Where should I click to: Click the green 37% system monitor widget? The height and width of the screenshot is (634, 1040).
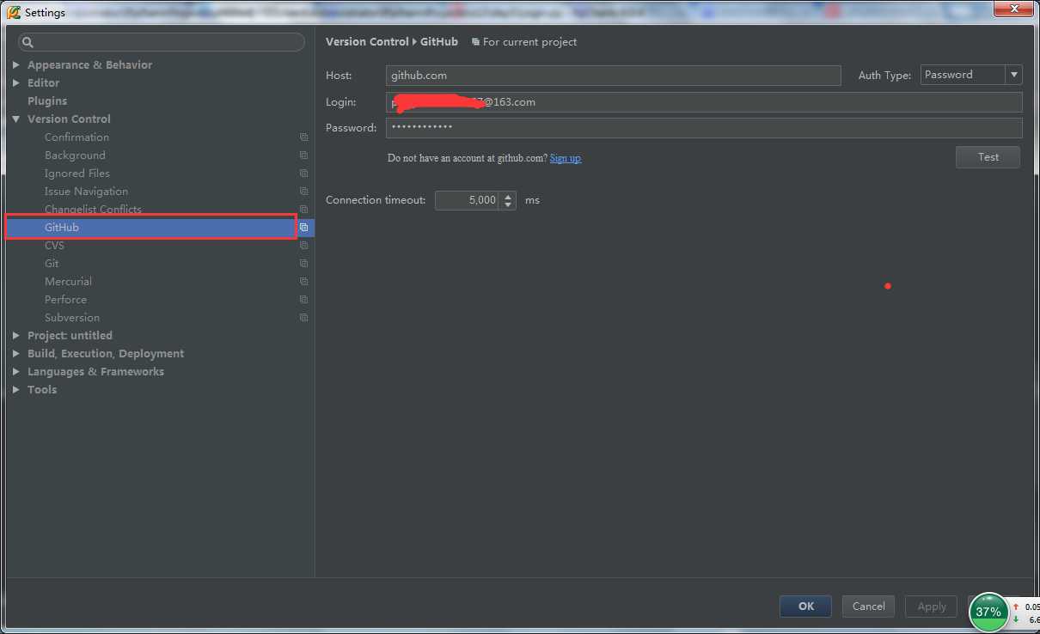988,612
